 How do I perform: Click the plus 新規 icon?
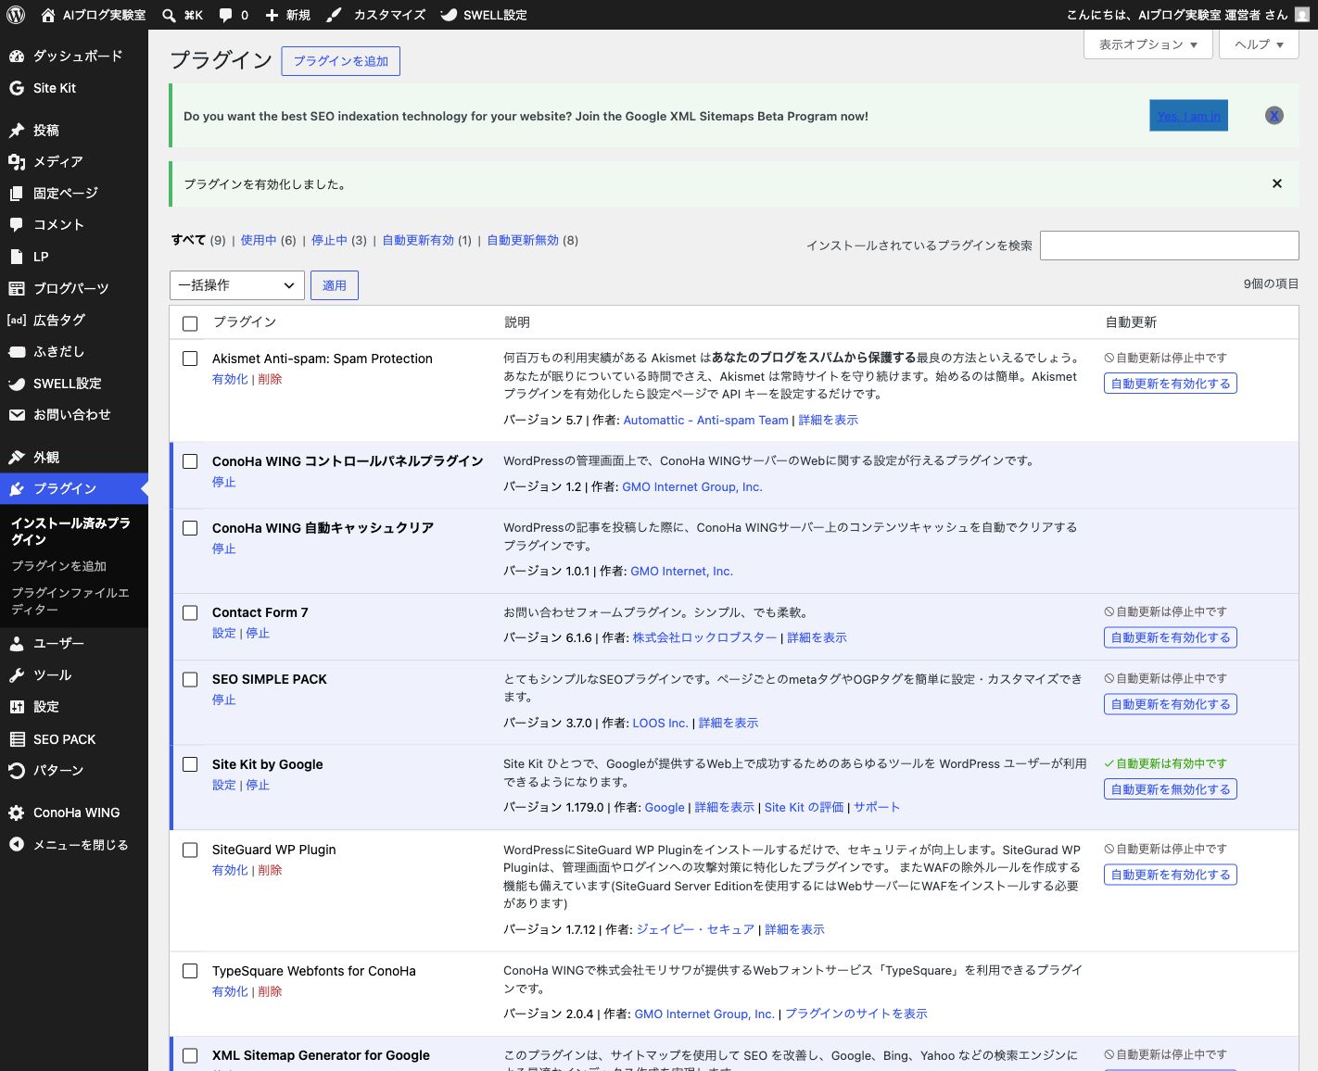(x=272, y=15)
